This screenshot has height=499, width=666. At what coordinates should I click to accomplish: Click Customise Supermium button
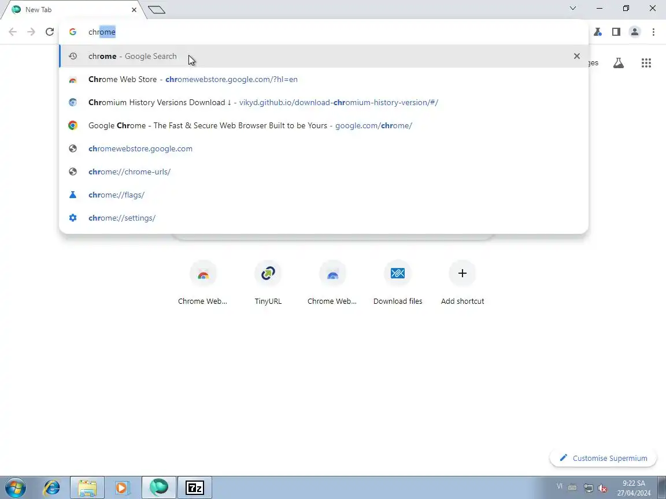click(x=603, y=458)
